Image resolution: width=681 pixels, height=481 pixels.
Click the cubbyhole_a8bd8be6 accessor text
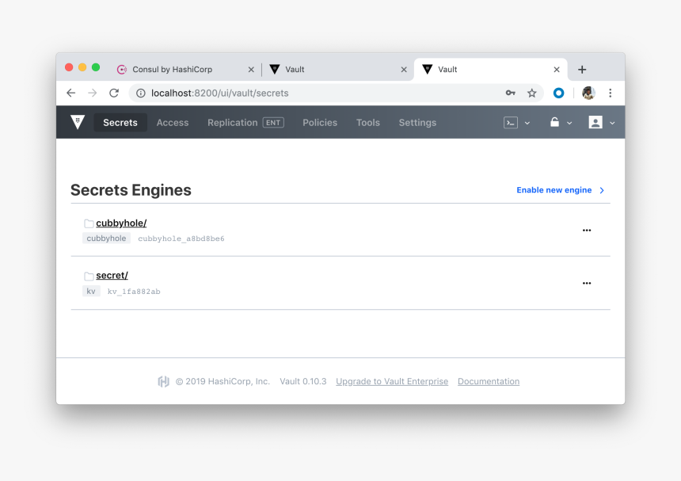tap(181, 239)
